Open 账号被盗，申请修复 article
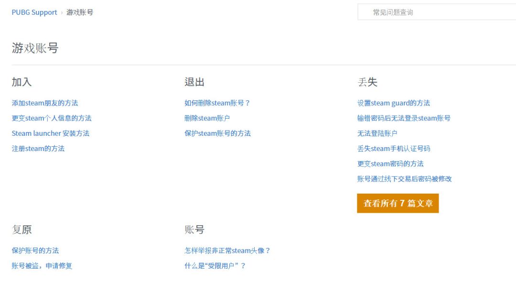 coord(42,266)
